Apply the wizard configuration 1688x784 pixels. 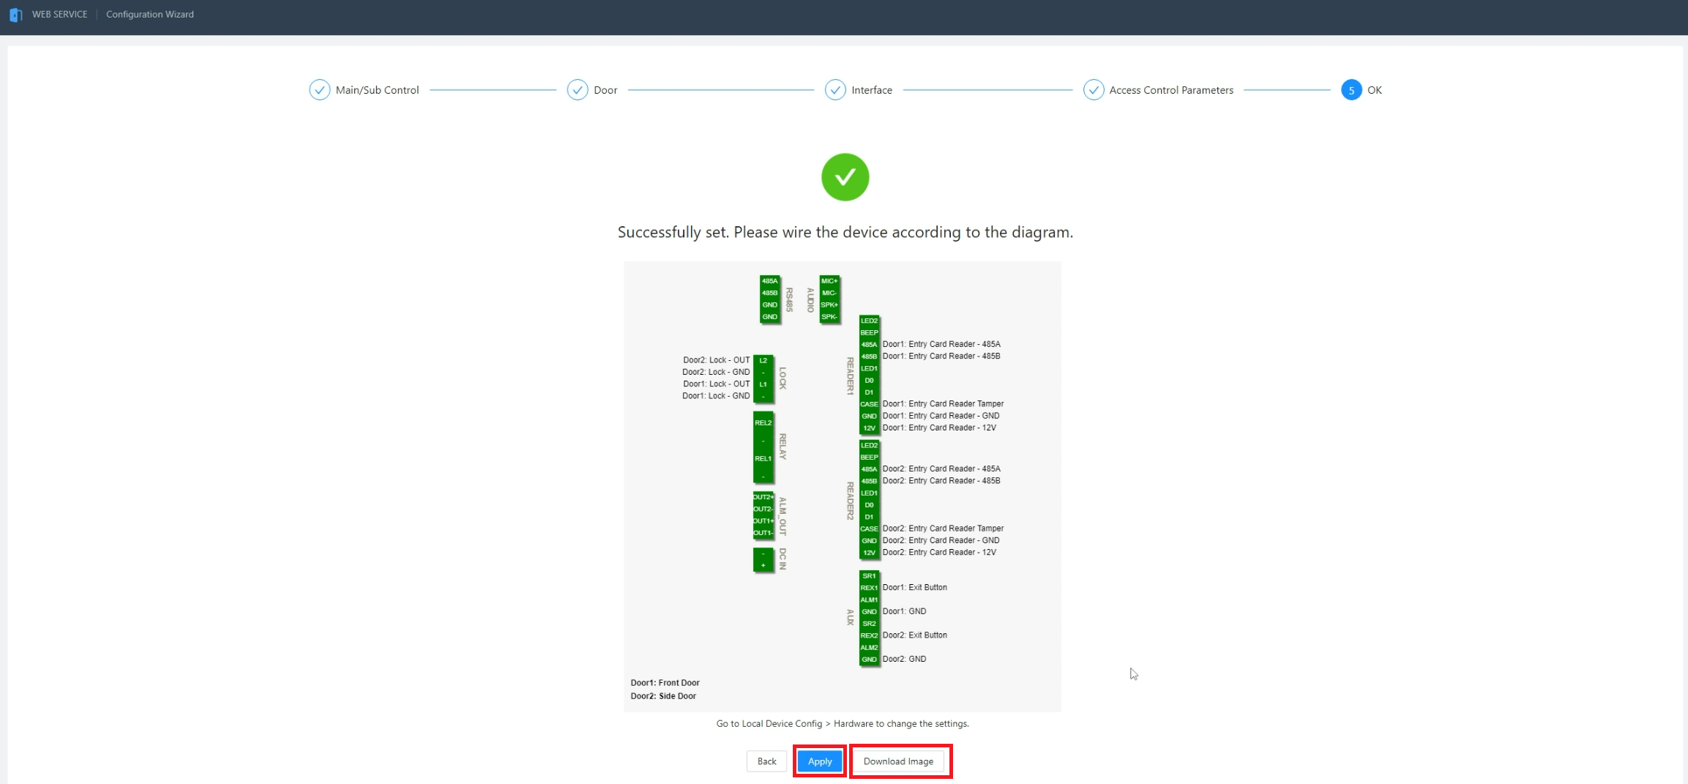(820, 761)
